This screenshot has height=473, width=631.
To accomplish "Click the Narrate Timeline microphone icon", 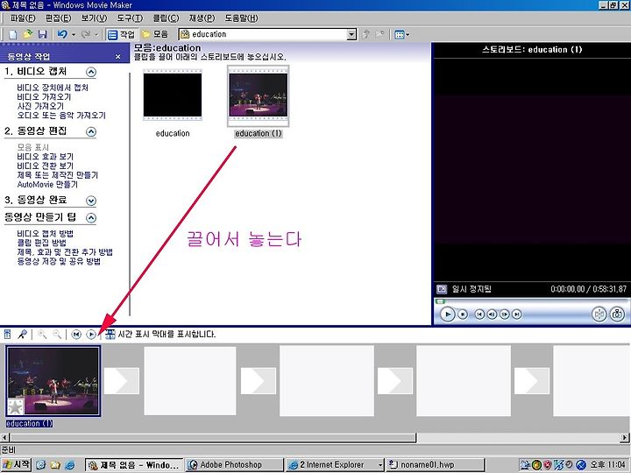I will click(22, 335).
